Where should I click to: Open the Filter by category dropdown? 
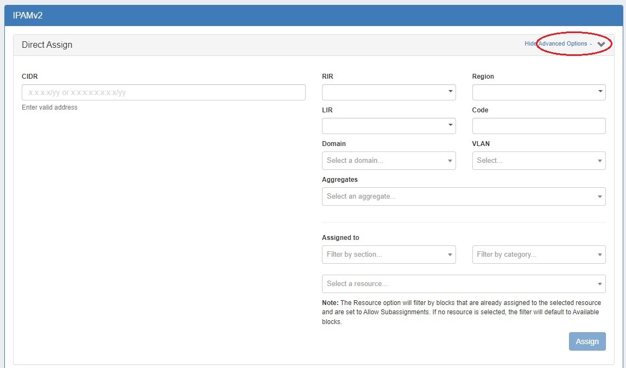pos(539,255)
